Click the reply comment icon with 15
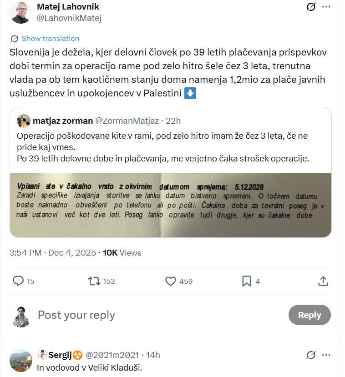The height and width of the screenshot is (377, 345). (x=18, y=281)
